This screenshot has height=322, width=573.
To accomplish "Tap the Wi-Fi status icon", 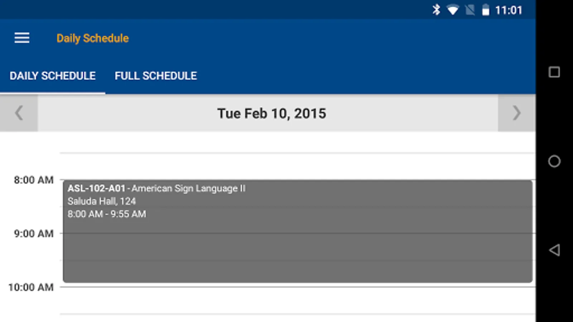I will [x=453, y=10].
